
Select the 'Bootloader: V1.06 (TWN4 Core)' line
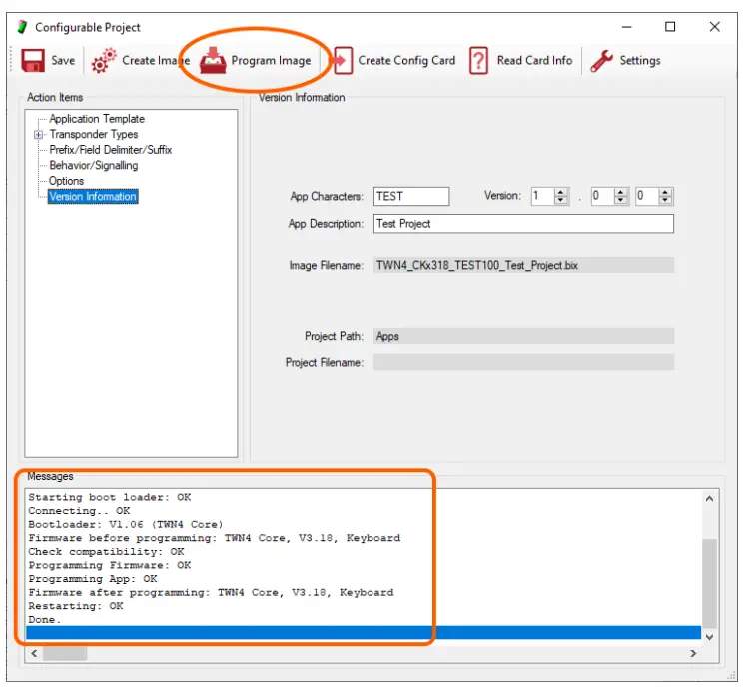click(x=125, y=525)
